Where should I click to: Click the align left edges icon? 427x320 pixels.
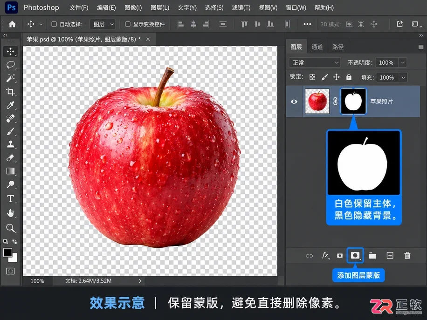180,24
